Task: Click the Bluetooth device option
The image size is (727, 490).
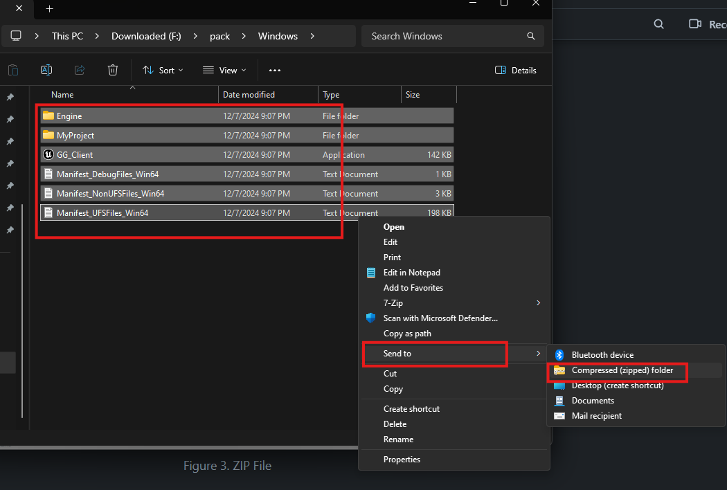Action: click(x=602, y=355)
